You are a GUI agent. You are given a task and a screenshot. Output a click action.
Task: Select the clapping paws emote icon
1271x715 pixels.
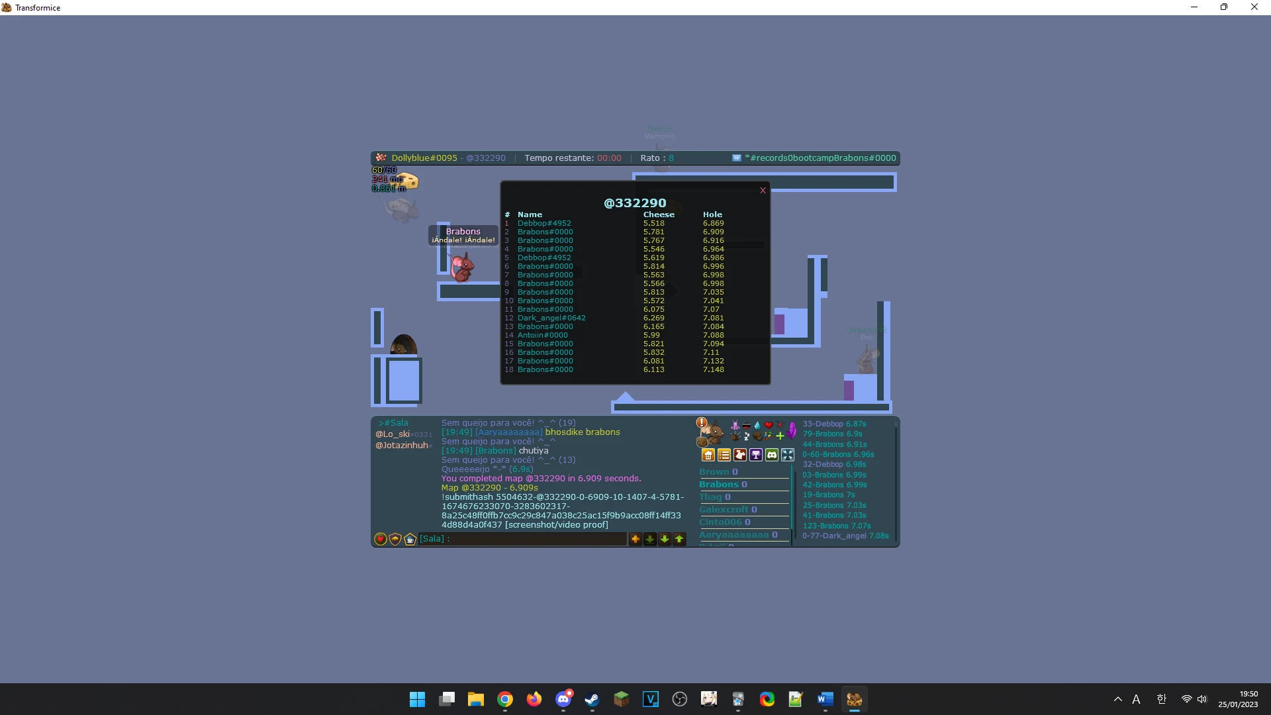pos(735,436)
